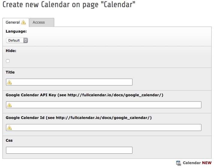This screenshot has height=168, width=214.
Task: Click the warning icon on General tab
Action: 23,22
